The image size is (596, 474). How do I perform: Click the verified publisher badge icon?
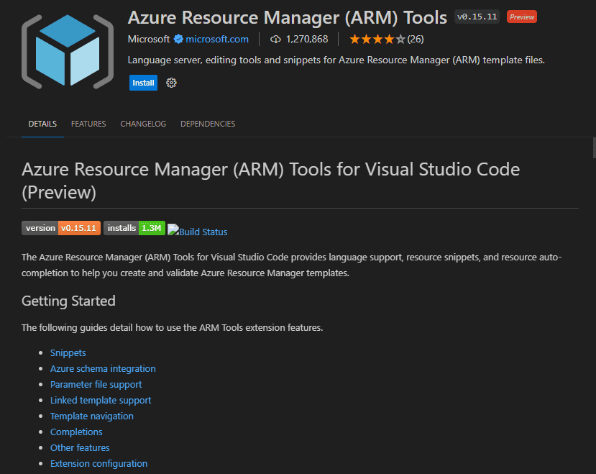[178, 39]
